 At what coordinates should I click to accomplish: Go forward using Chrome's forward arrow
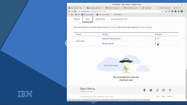click(x=72, y=11)
